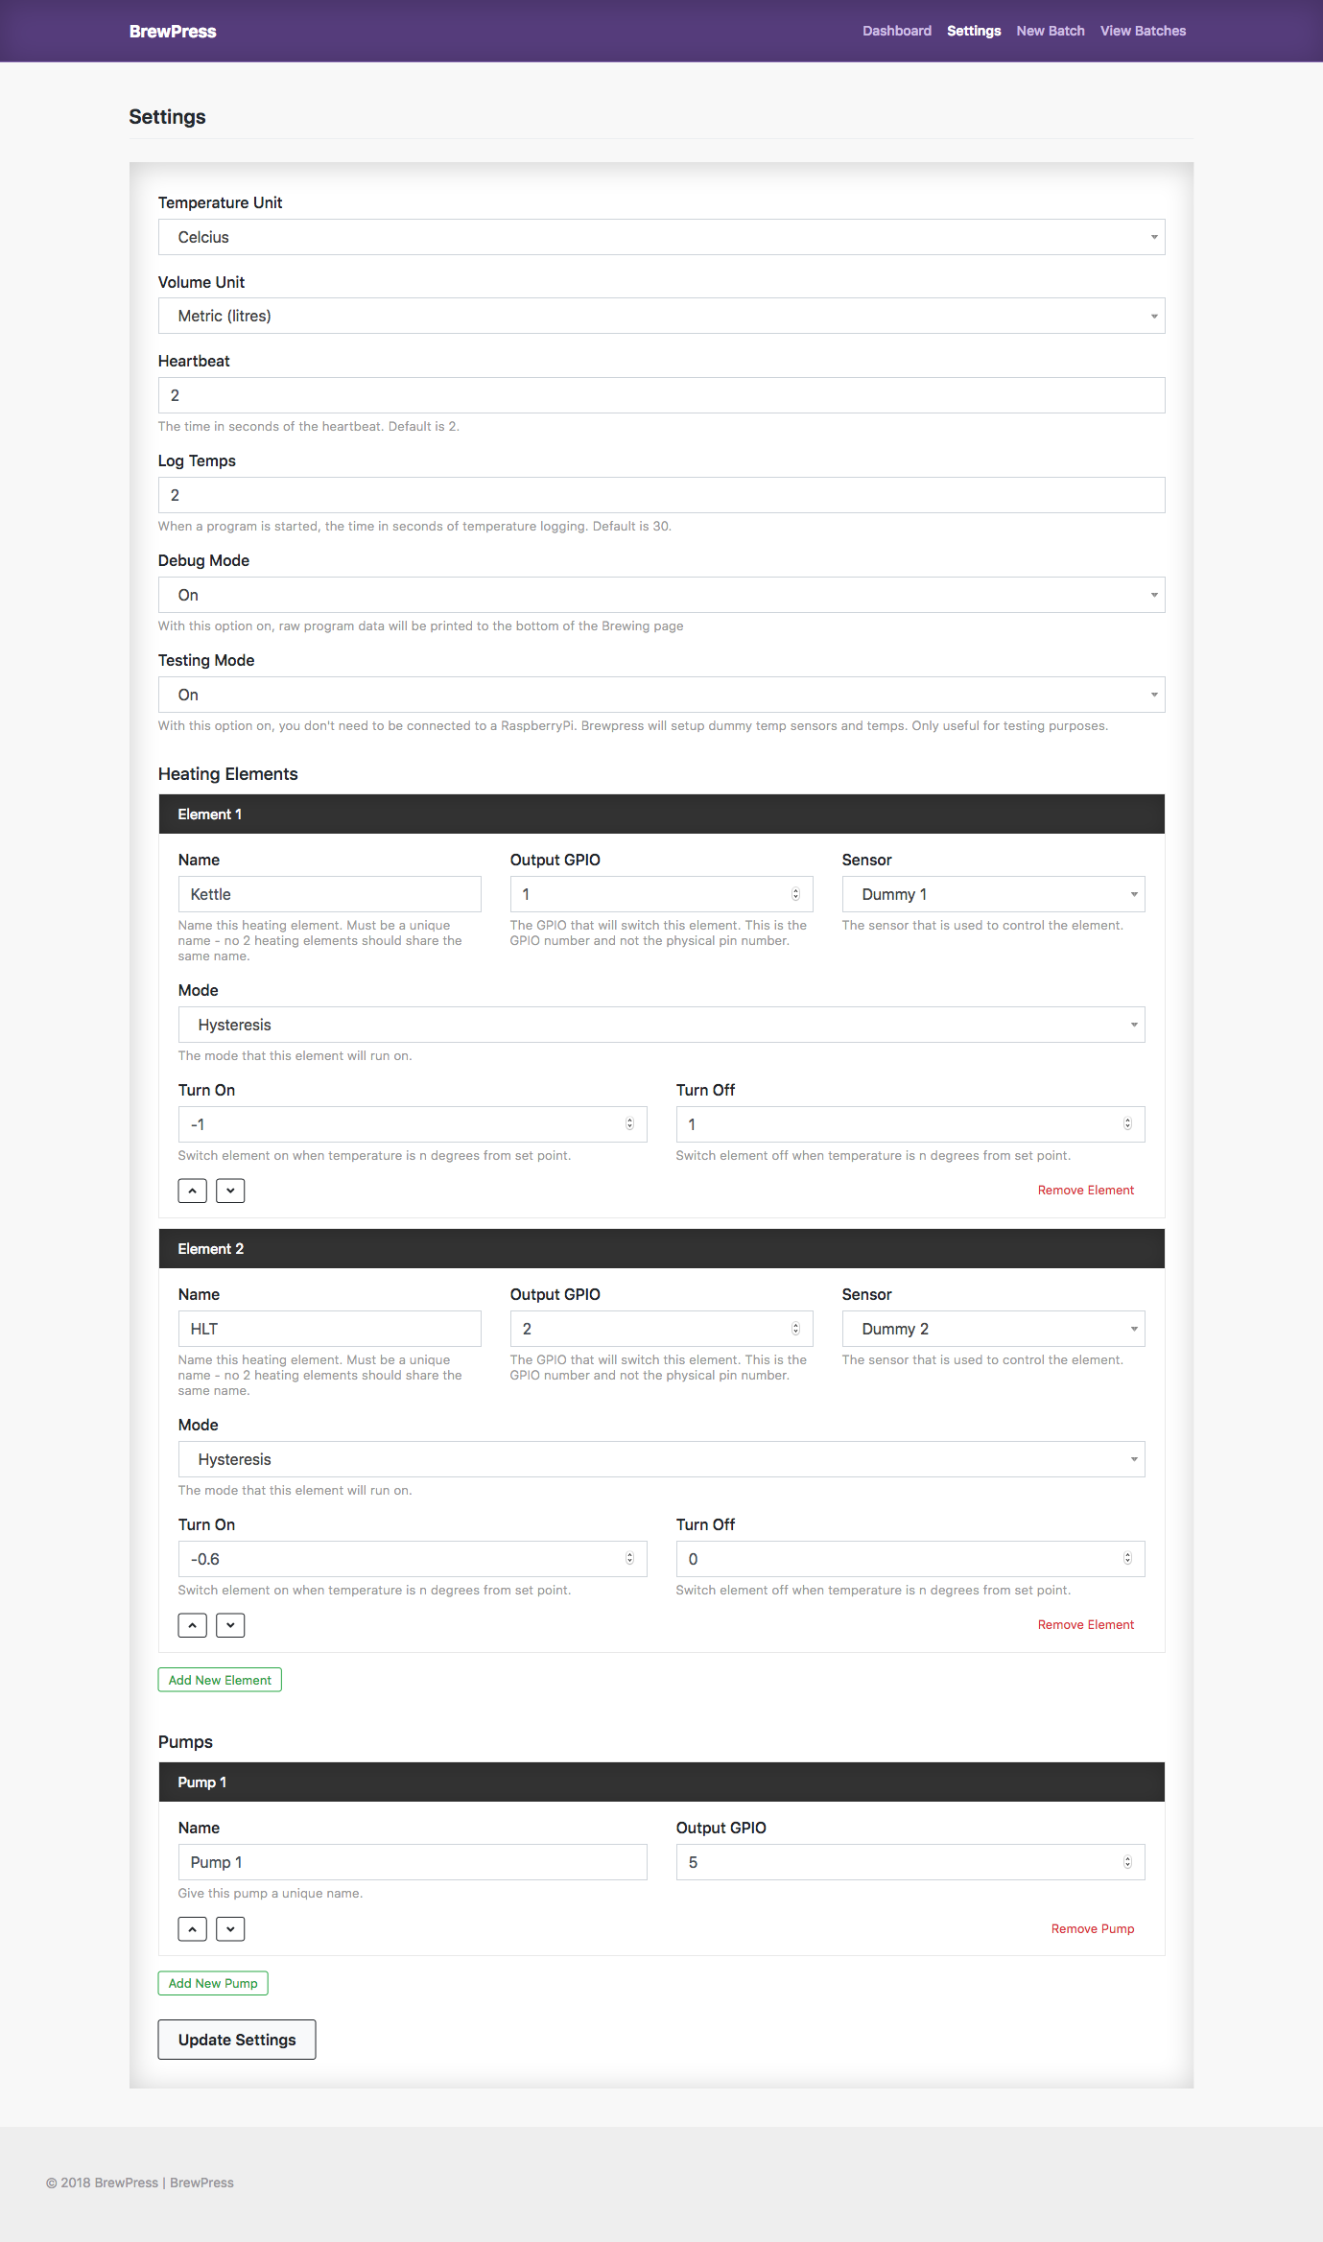This screenshot has height=2242, width=1323.
Task: Remove Element 2 via Remove Element link
Action: 1085,1625
